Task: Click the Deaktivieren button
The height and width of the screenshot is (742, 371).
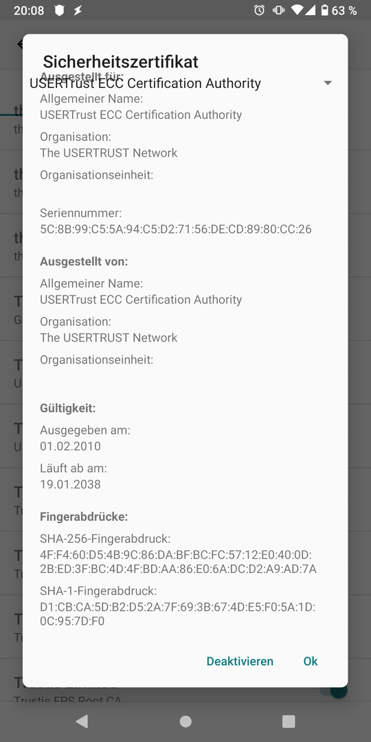Action: pos(240,661)
